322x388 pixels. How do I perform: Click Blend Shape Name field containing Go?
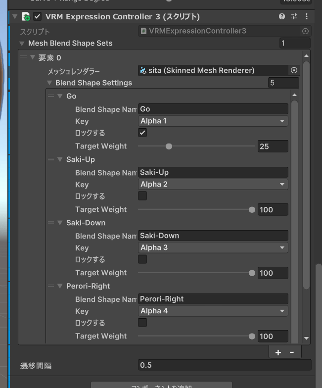[x=213, y=109]
